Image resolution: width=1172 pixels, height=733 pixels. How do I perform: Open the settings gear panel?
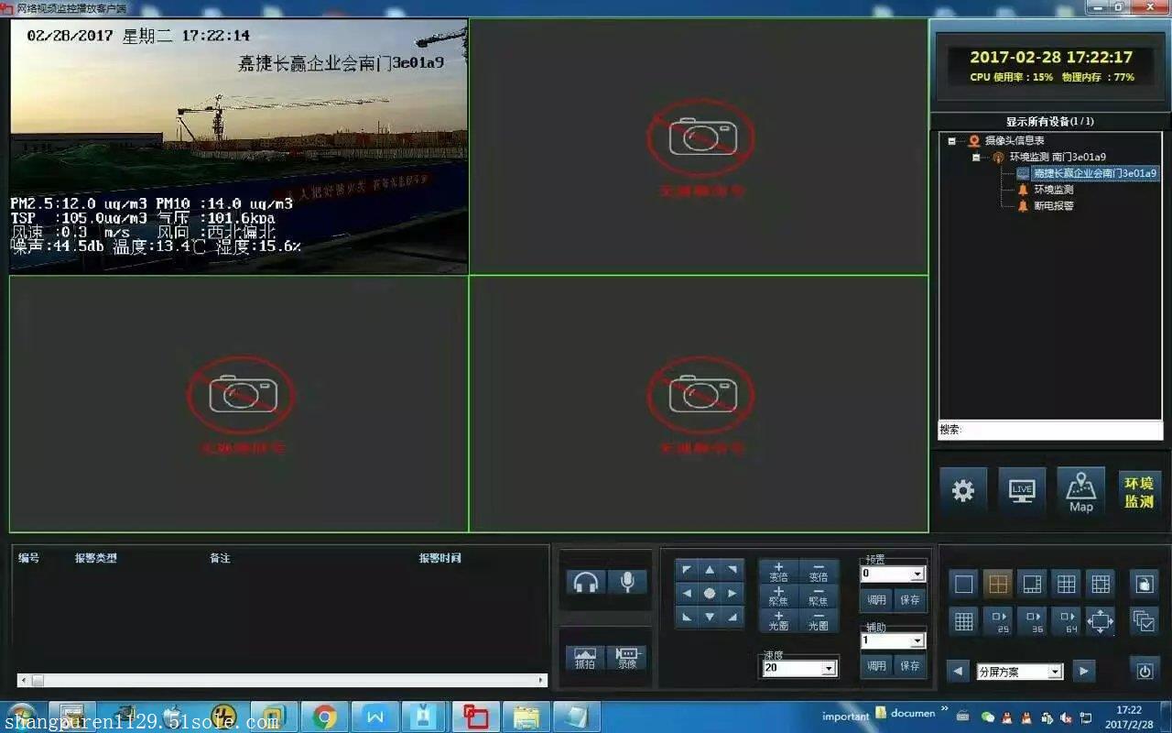coord(963,491)
